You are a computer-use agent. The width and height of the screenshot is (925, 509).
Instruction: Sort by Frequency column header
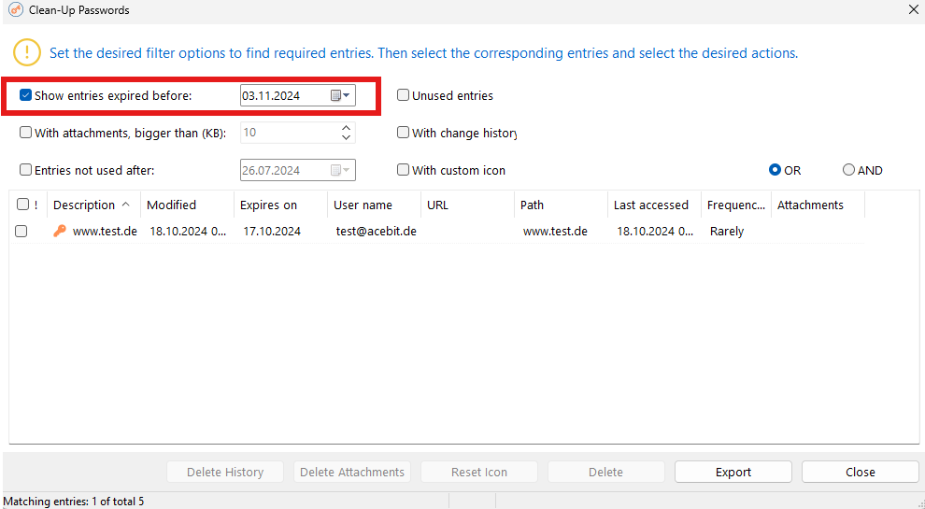pos(735,205)
